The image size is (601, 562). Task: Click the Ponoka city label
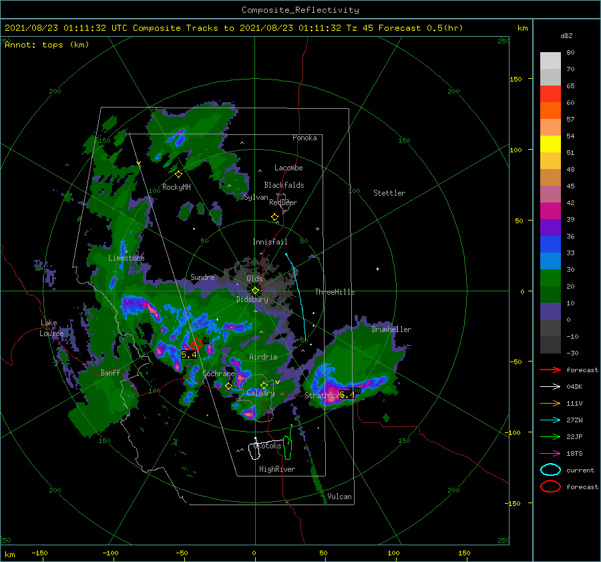305,138
